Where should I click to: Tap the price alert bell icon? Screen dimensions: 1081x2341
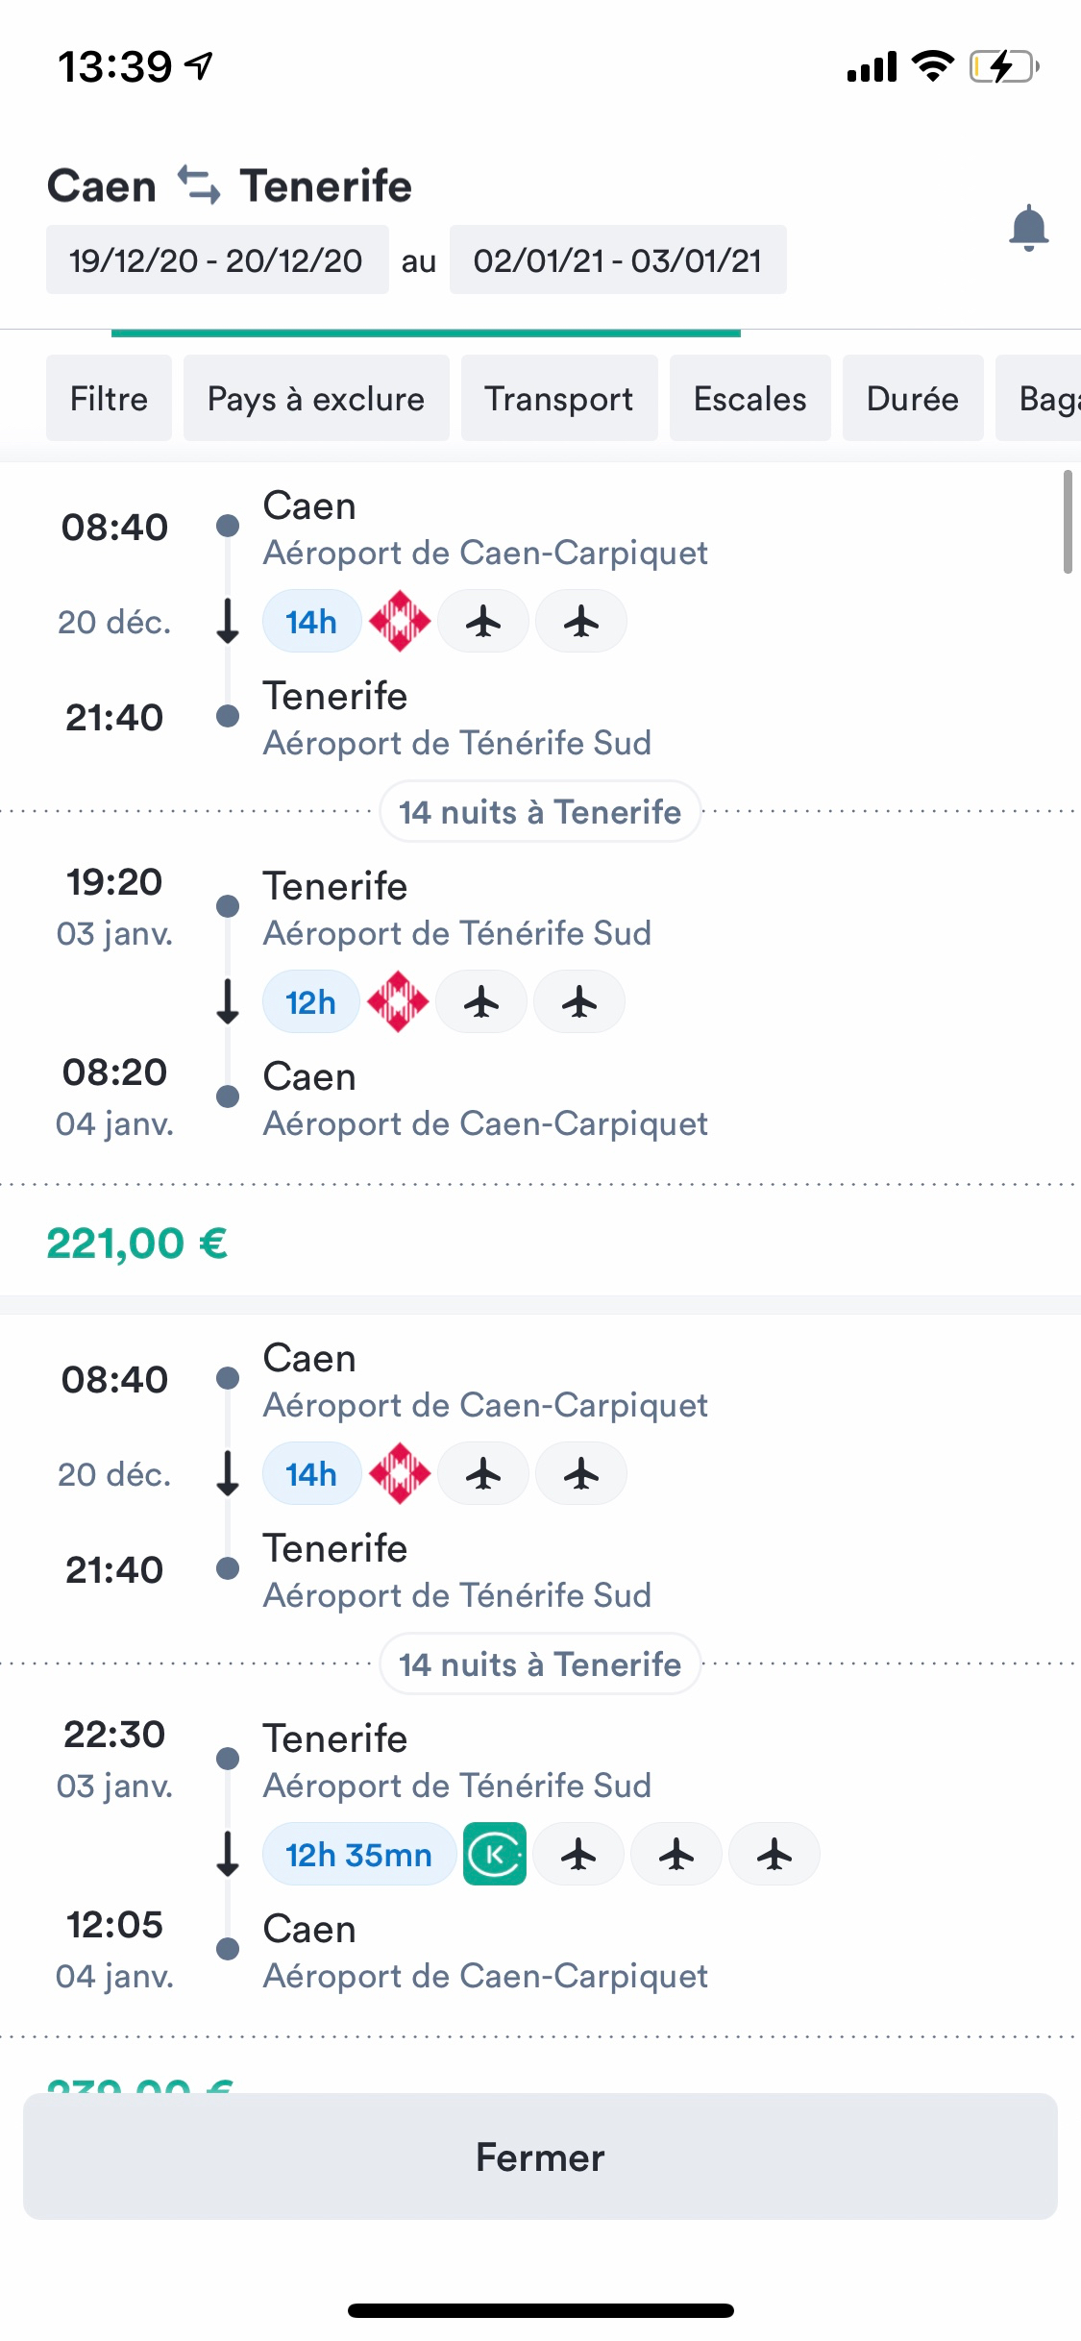coord(1028,228)
